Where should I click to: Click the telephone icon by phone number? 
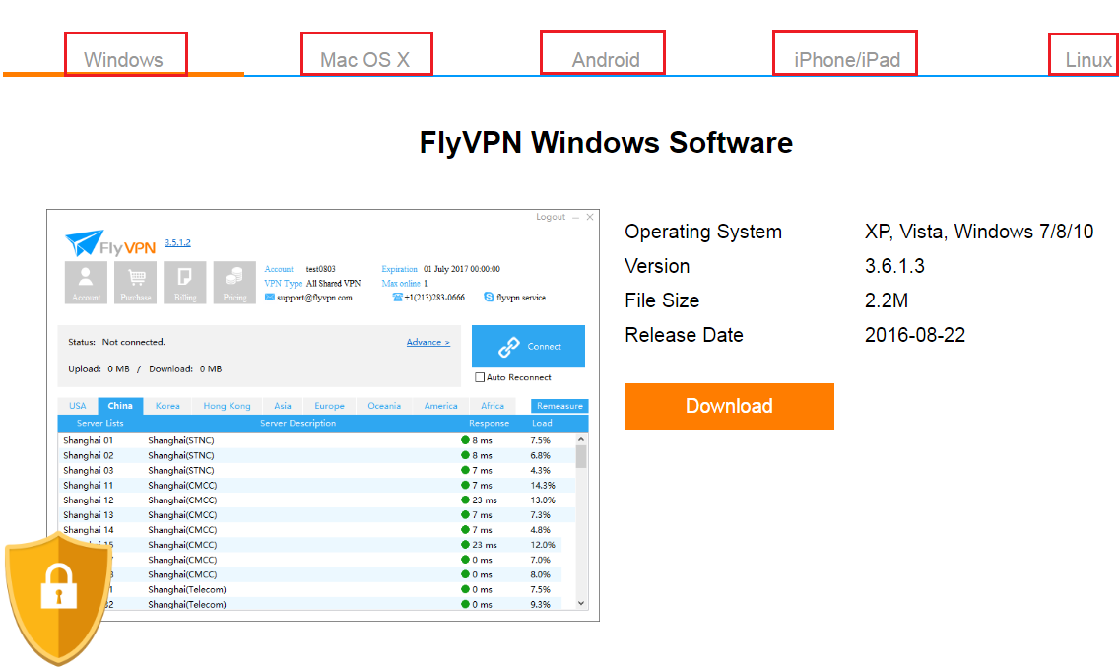(398, 298)
